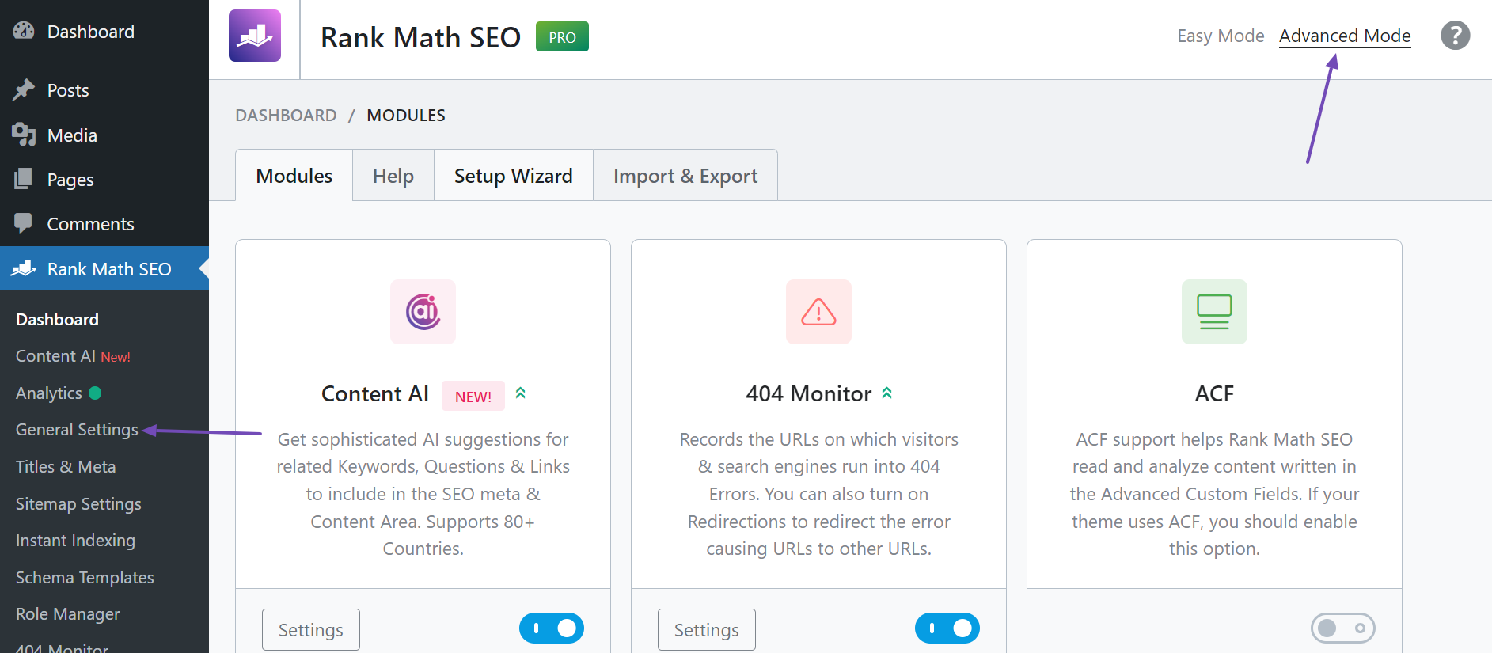The image size is (1492, 653).
Task: Switch to Easy Mode
Action: [x=1221, y=36]
